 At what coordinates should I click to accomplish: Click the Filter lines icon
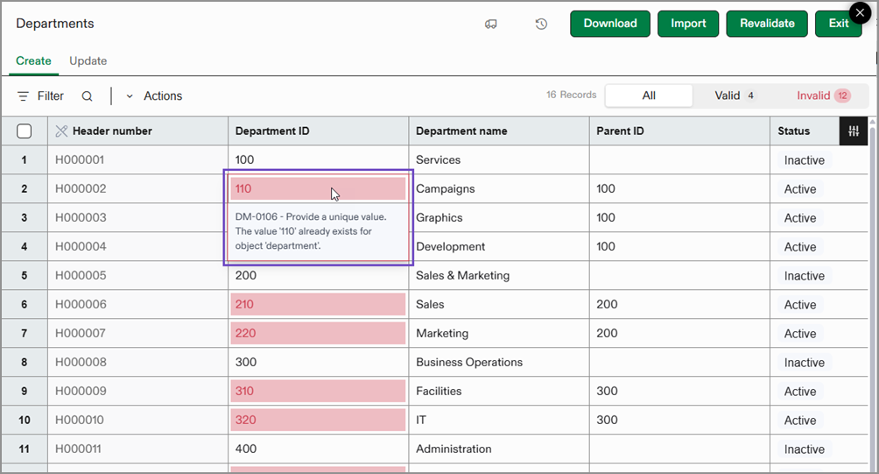[24, 96]
